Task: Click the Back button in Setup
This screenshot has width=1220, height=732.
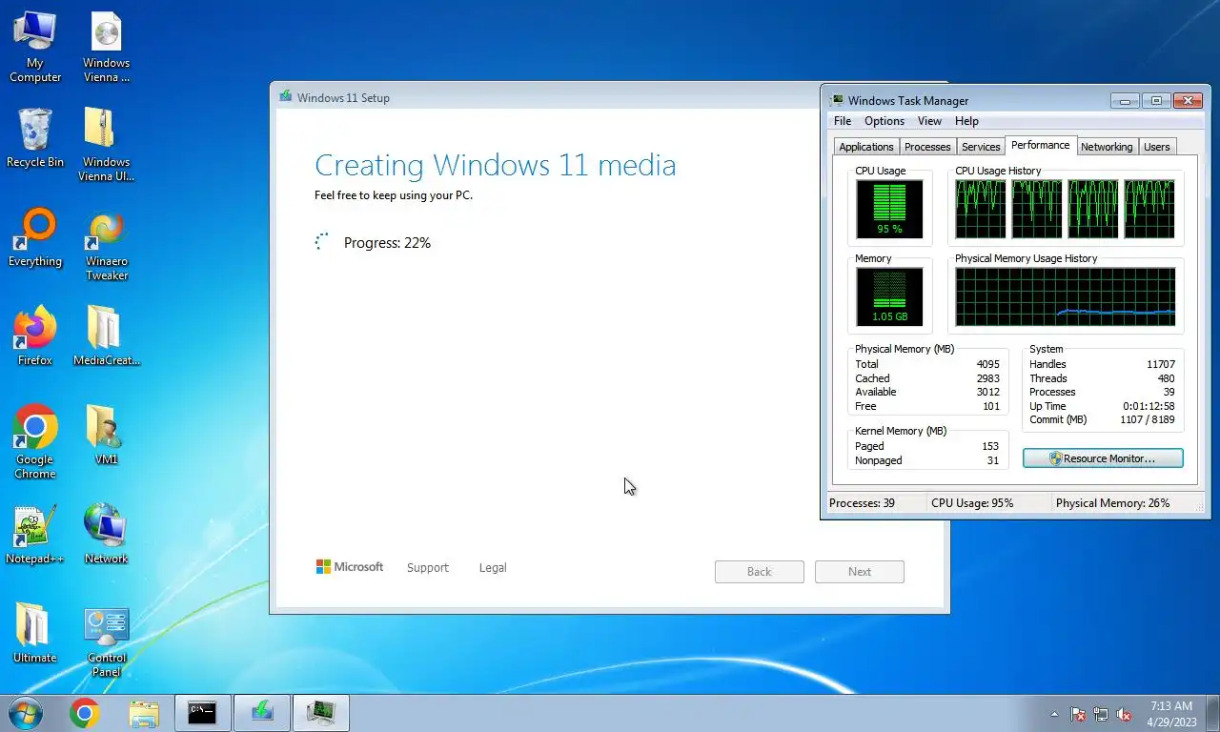Action: tap(760, 572)
